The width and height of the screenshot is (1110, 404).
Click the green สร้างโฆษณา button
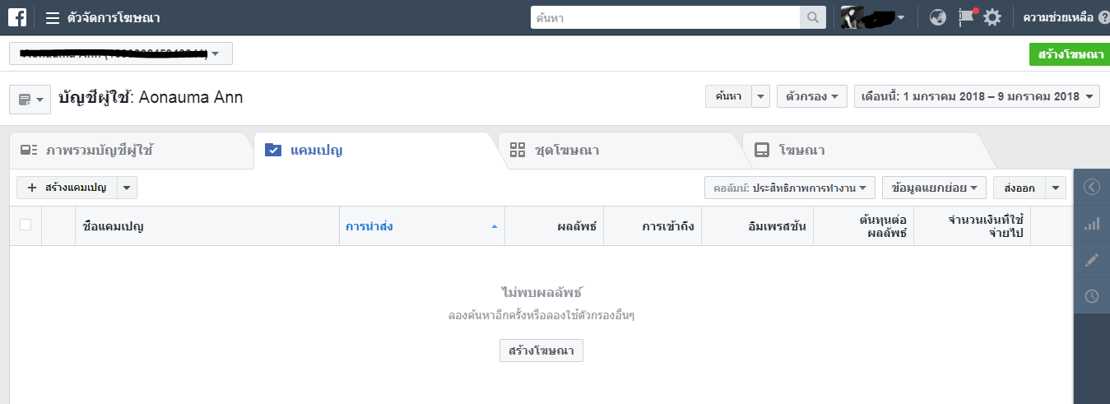pyautogui.click(x=1069, y=54)
